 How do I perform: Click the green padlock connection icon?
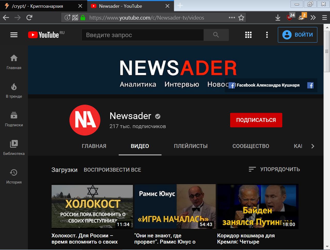click(x=83, y=18)
